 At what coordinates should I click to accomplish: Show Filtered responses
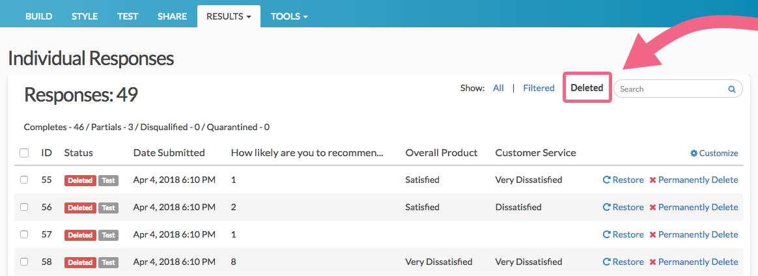coord(539,88)
